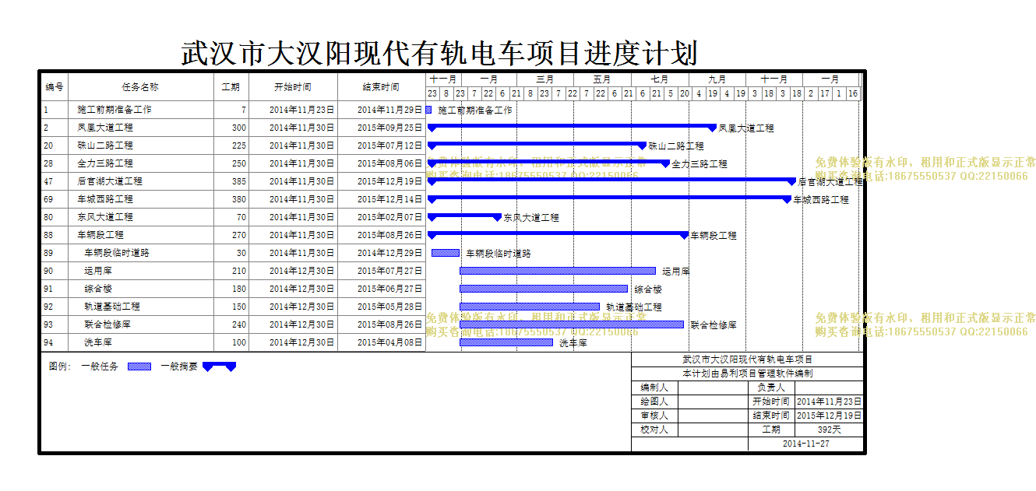Select the 东风大道工程 summary bar

coord(464,216)
